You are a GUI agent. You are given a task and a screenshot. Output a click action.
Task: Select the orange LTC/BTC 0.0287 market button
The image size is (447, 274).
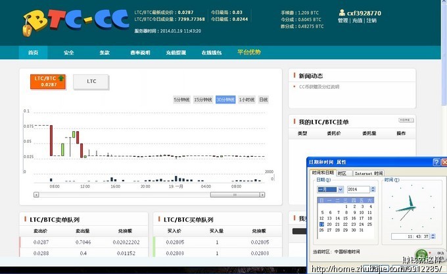click(x=48, y=82)
